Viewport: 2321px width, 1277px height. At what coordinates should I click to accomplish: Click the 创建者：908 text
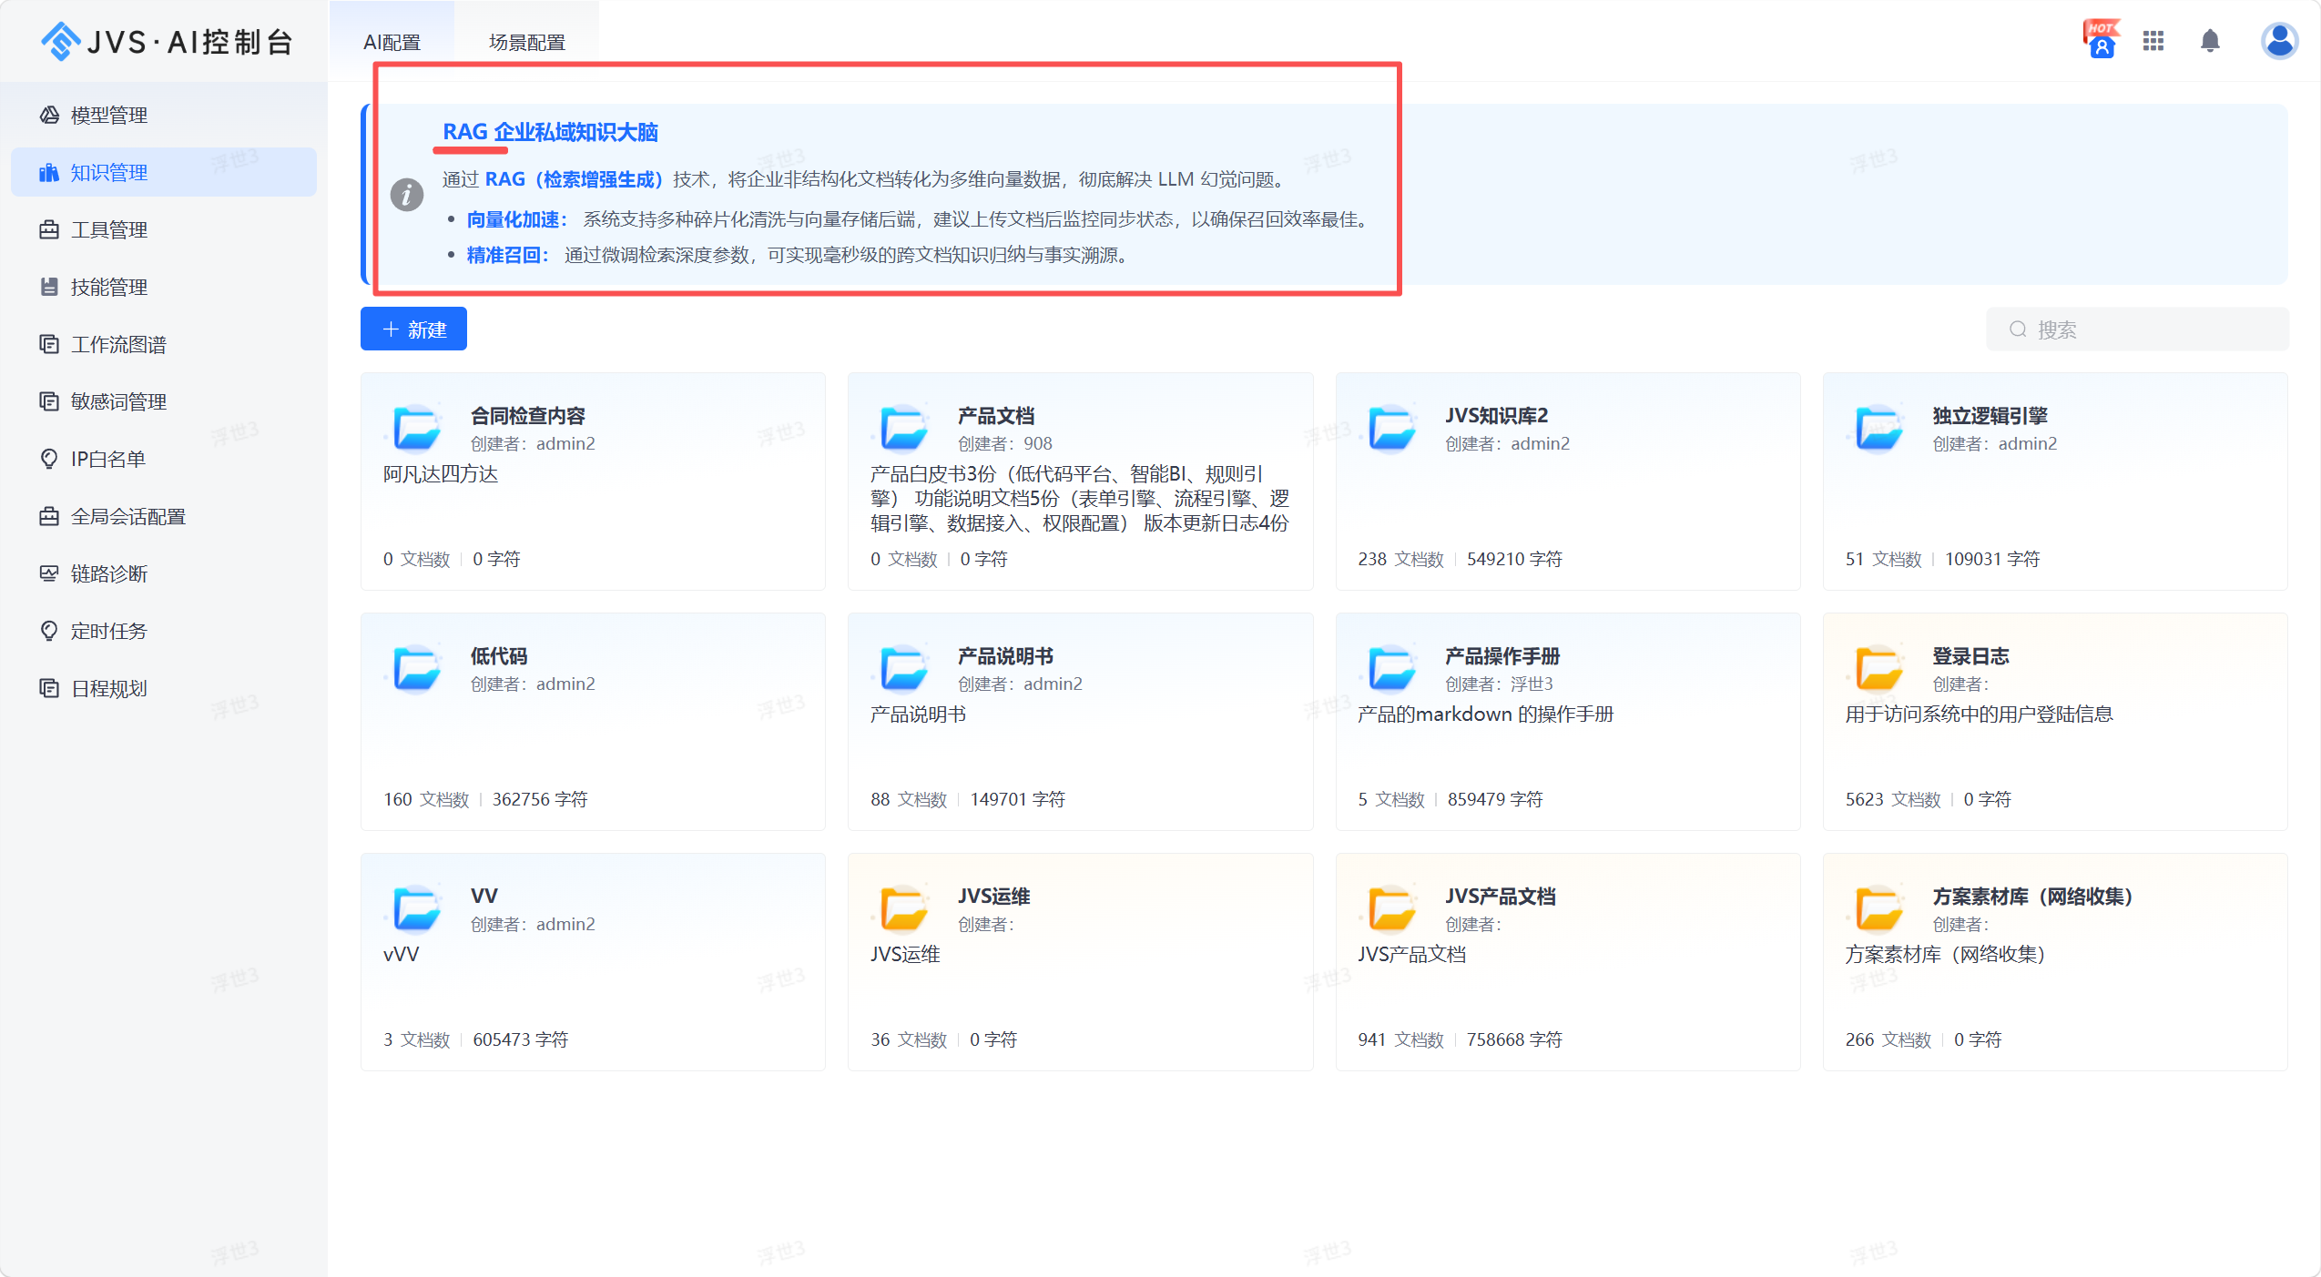coord(1004,443)
